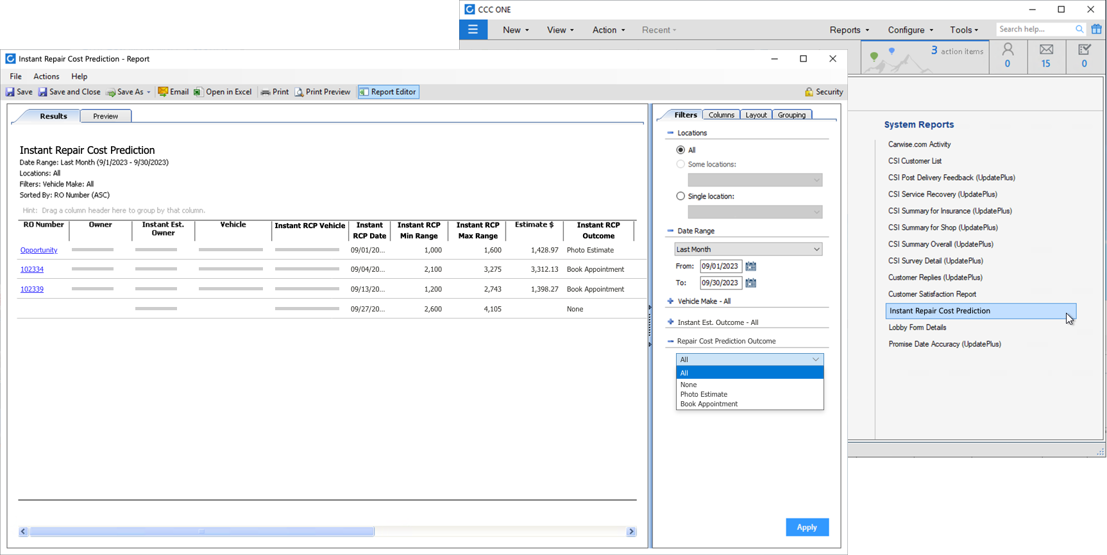This screenshot has height=555, width=1107.
Task: Open the Actions menu
Action: 46,76
